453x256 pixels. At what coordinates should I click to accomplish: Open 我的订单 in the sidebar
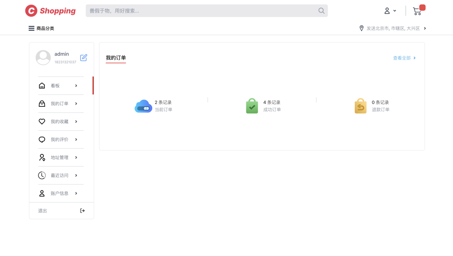pos(59,104)
